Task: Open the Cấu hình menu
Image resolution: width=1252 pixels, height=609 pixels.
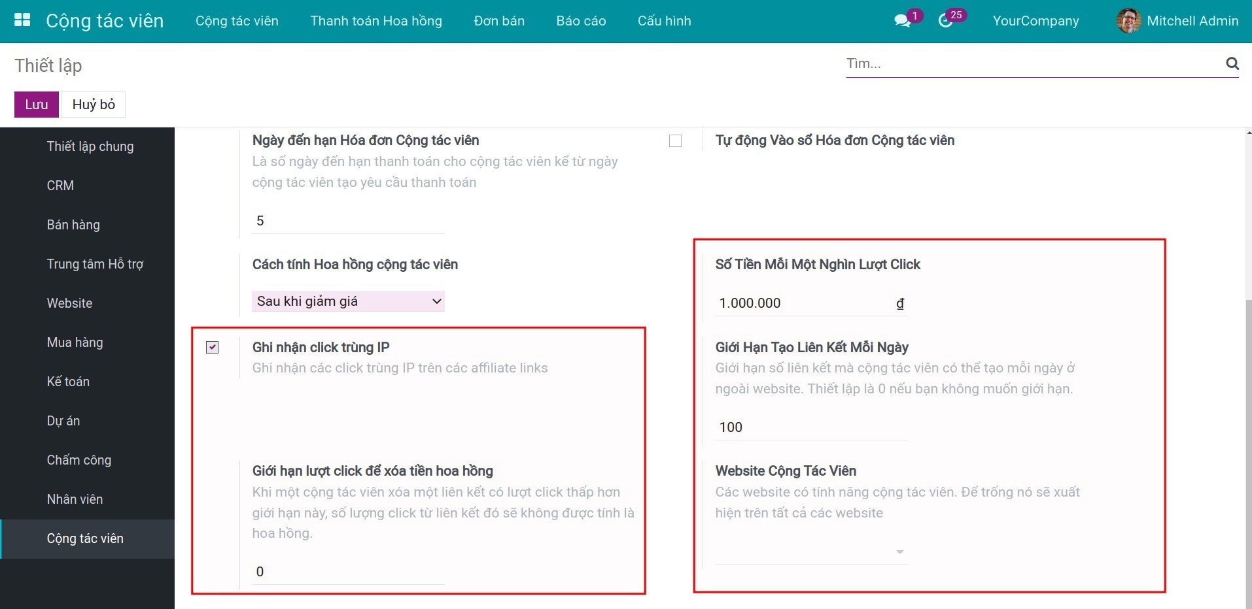Action: tap(664, 20)
